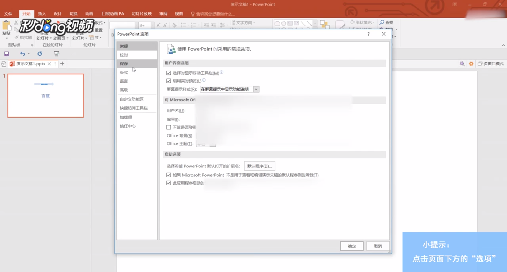Click the decrease font size icon
This screenshot has width=507, height=272.
click(165, 25)
